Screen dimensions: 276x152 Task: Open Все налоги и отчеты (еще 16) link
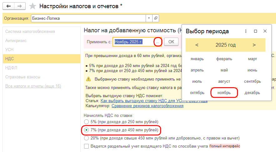[33, 86]
